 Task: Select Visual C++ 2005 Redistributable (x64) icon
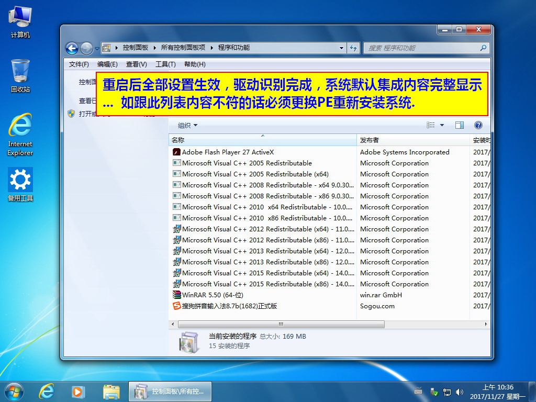176,174
